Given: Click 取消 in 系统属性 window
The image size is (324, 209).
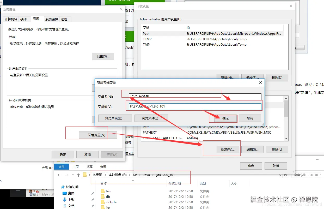Looking at the screenshot, I should point(88,155).
